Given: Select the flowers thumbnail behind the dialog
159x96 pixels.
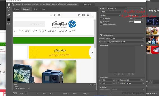Looking at the screenshot, I should click(153, 31).
